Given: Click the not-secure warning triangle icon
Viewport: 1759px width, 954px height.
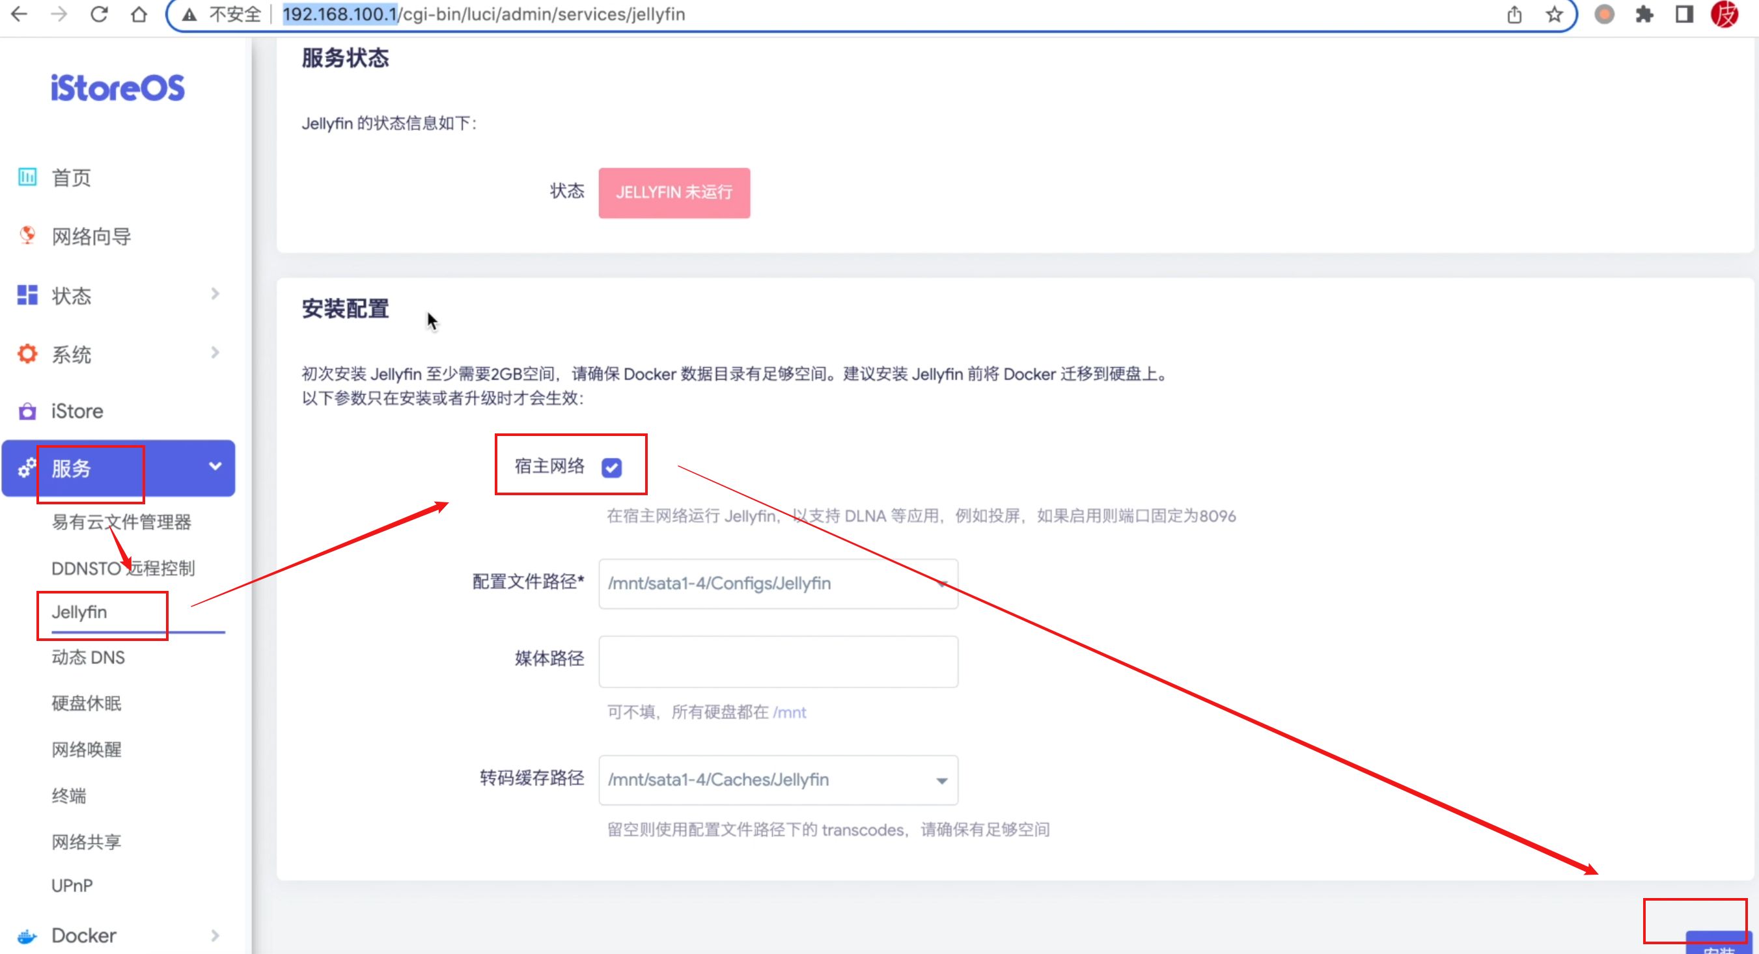Looking at the screenshot, I should pos(189,14).
